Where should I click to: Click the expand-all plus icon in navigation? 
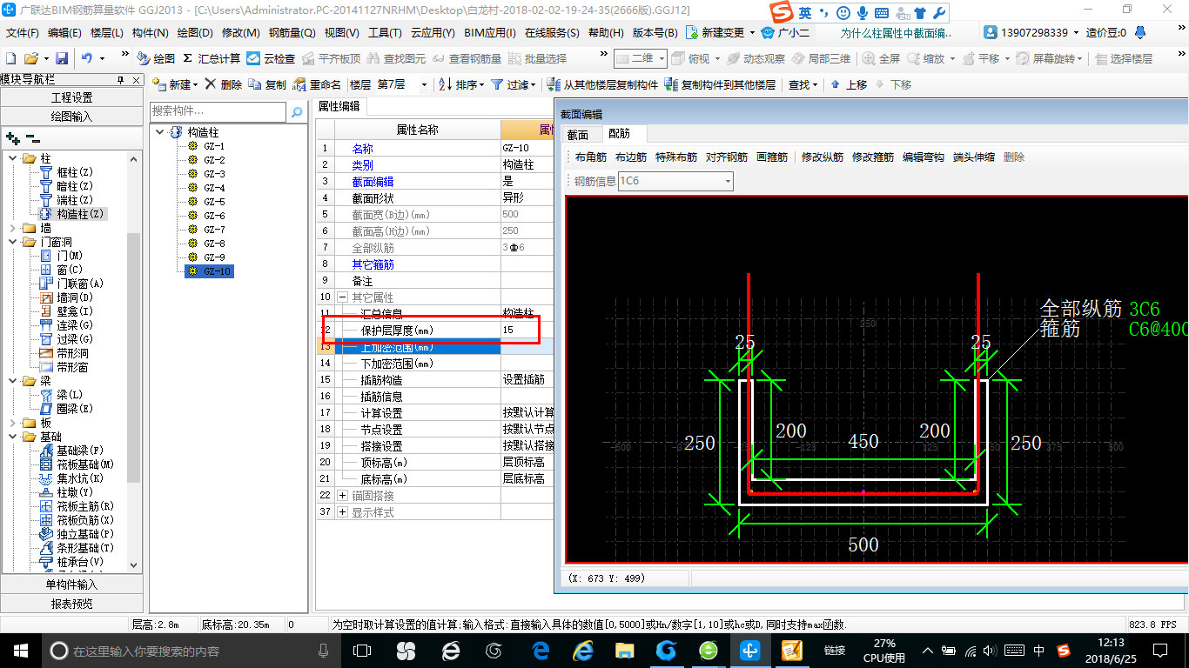pos(12,137)
